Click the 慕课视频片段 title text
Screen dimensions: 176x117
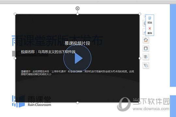(x=77, y=43)
